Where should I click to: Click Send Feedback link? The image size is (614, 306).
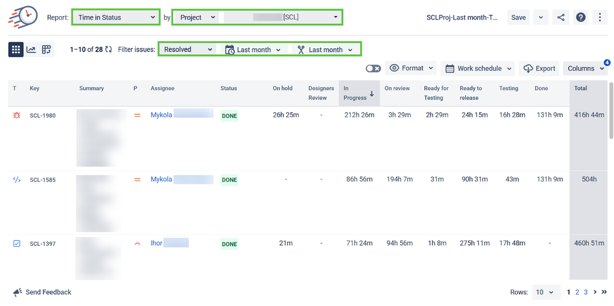point(48,292)
